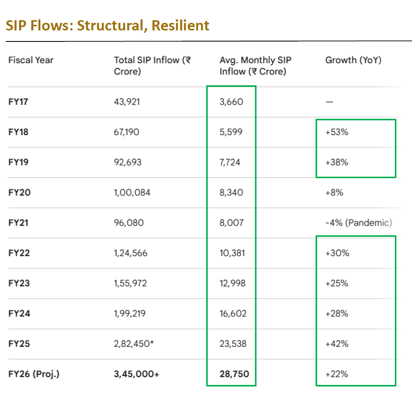Click the projected monthly inflow 28,750
412x396 pixels.
click(x=234, y=374)
